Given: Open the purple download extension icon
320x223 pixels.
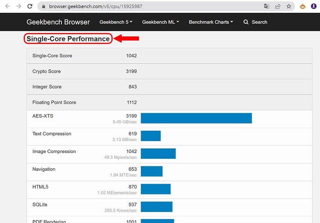Looking at the screenshot, I should 314,6.
